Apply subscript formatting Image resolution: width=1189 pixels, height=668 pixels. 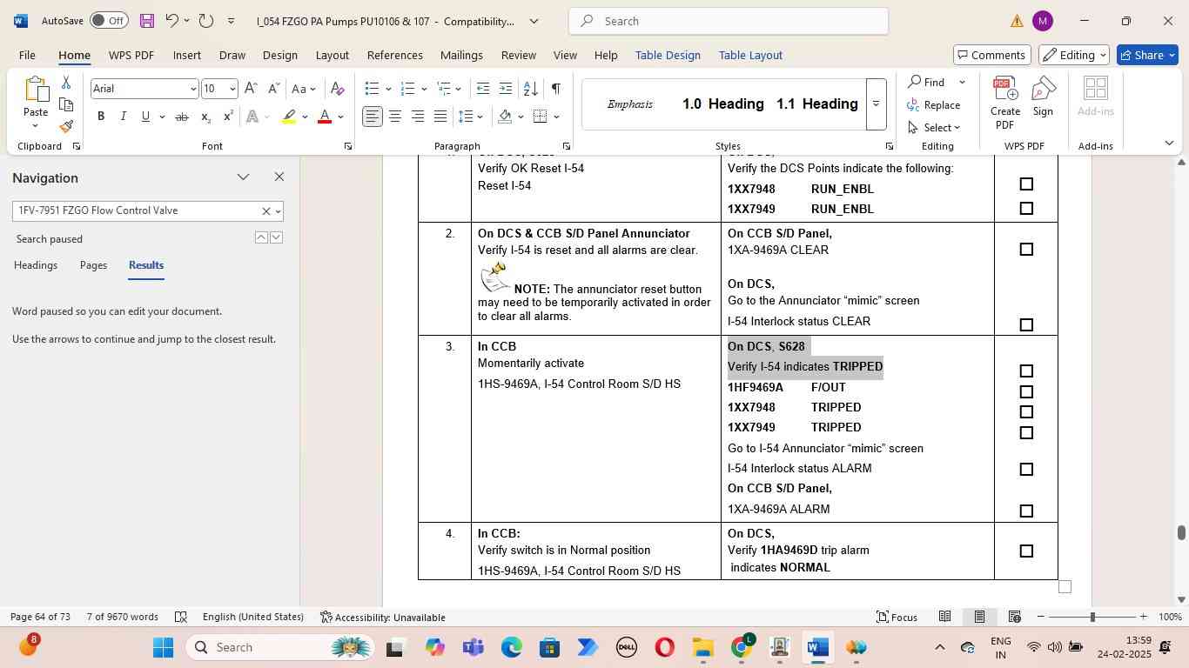205,117
